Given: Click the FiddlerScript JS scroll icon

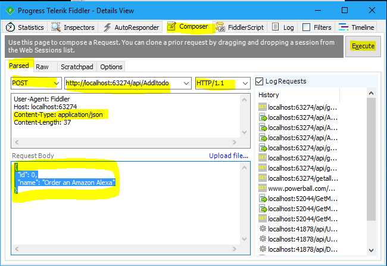Looking at the screenshot, I should point(220,27).
